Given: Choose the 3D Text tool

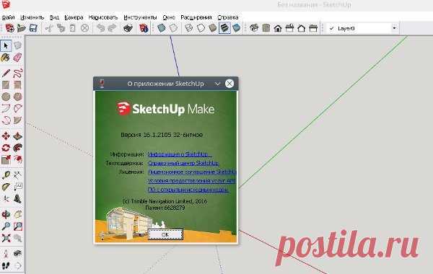Looking at the screenshot, I should coord(17,199).
